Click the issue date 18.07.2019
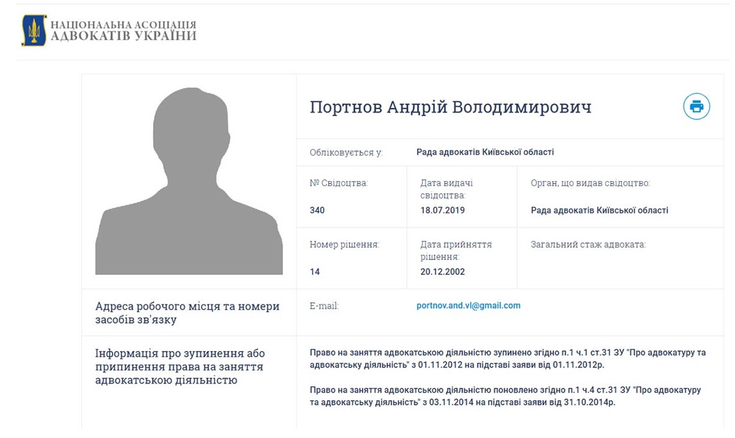735x438 pixels. click(442, 210)
